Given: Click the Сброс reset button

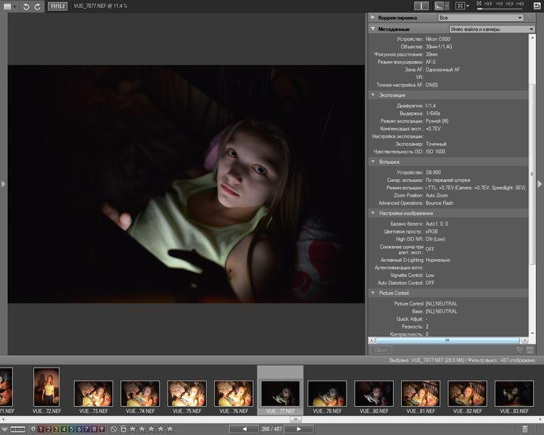Looking at the screenshot, I should [381, 350].
